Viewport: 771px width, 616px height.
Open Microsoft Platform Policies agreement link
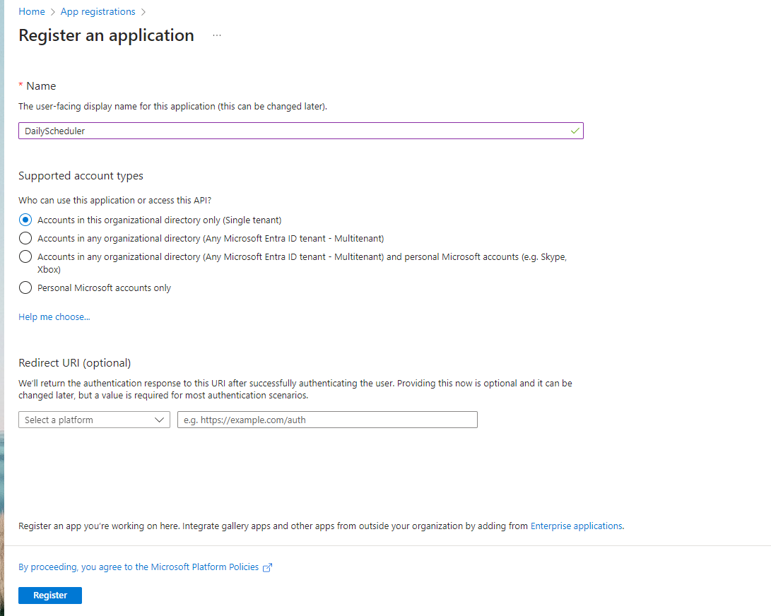click(x=139, y=567)
